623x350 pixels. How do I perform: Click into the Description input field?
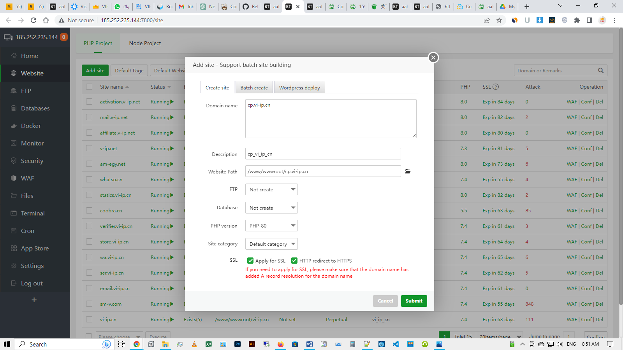click(x=323, y=154)
